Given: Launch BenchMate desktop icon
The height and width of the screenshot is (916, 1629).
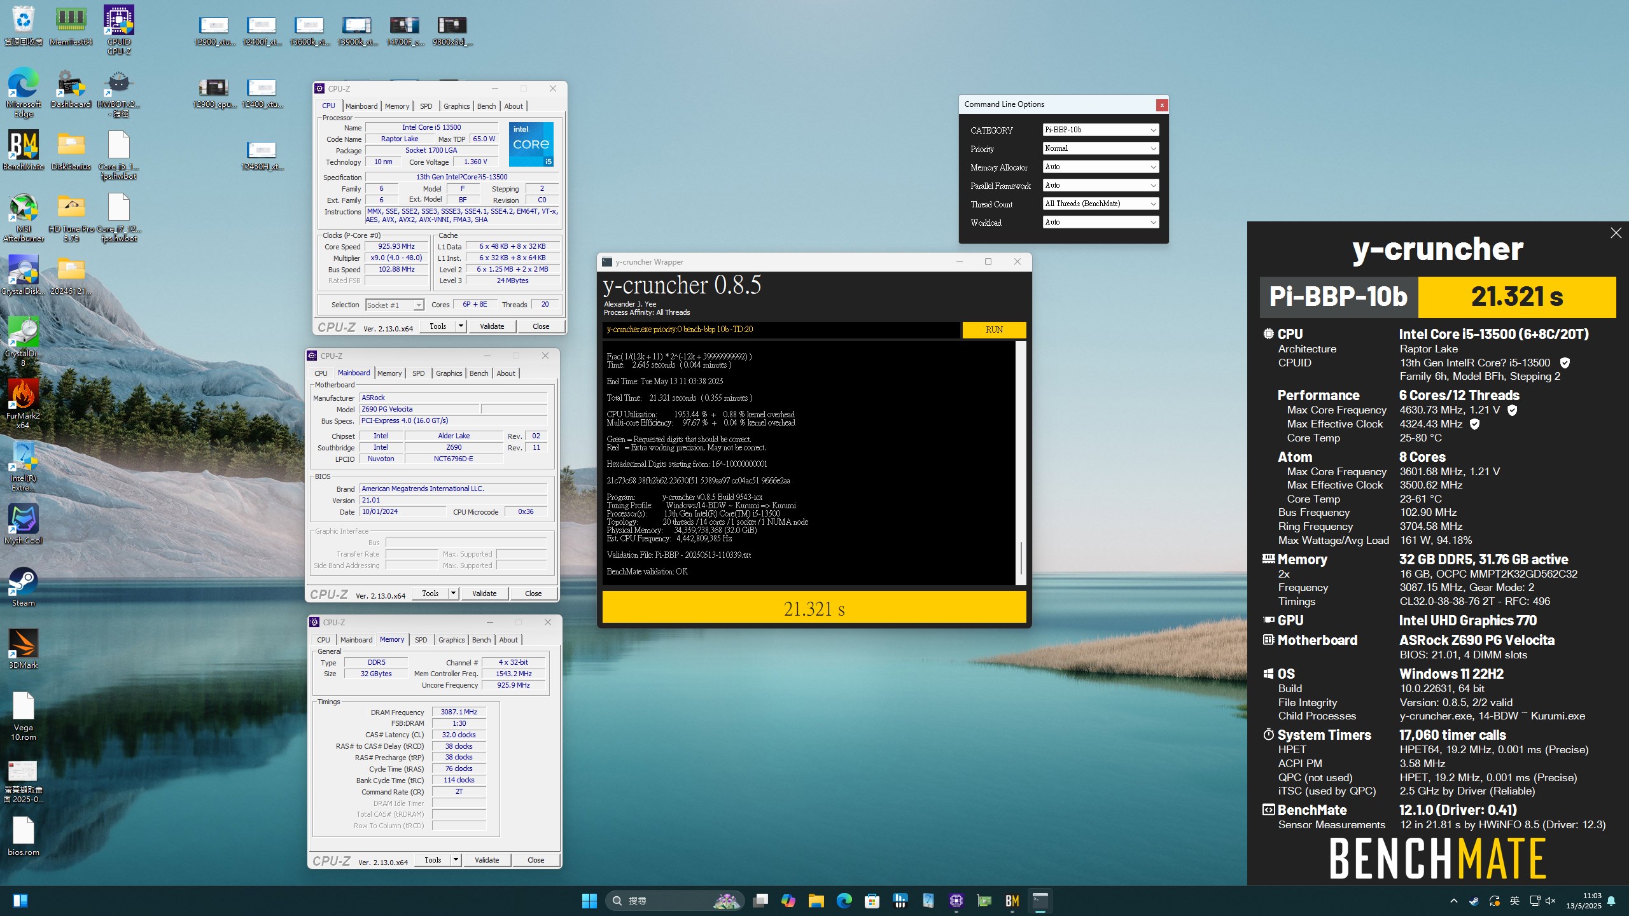Looking at the screenshot, I should (24, 150).
